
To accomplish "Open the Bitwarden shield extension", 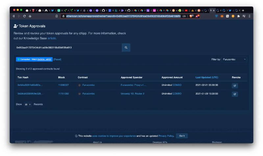I will [217, 16].
